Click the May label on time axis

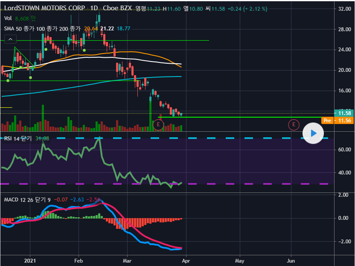(239, 260)
